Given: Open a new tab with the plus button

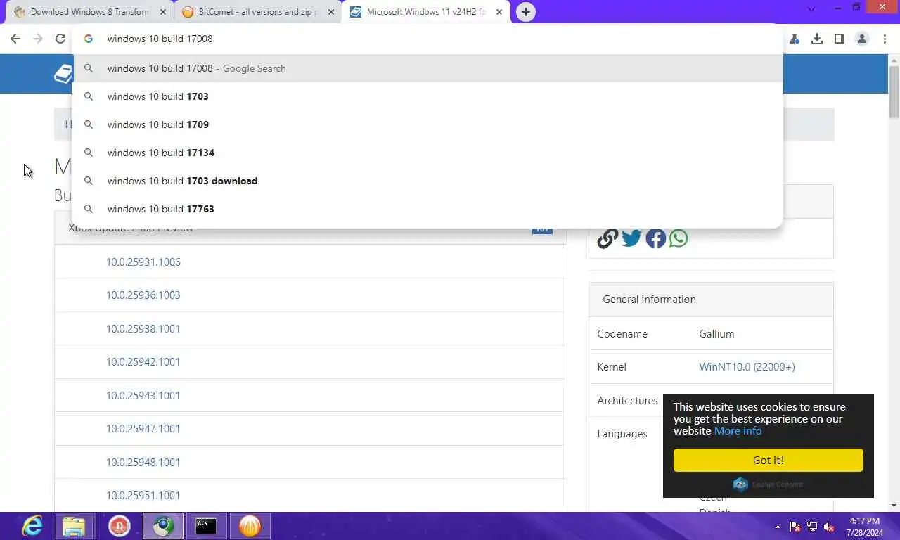Looking at the screenshot, I should tap(525, 12).
